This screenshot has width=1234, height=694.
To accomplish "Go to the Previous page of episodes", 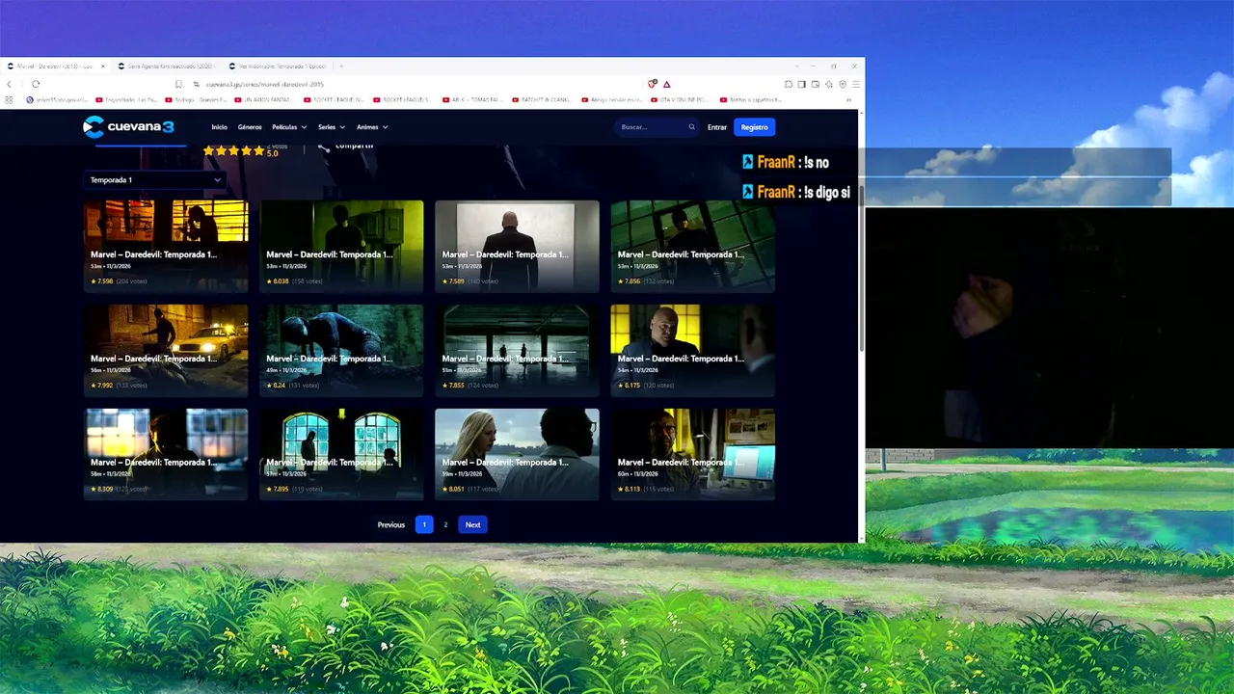I will pos(391,525).
